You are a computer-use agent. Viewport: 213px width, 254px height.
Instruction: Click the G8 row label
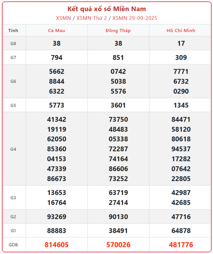click(x=13, y=44)
